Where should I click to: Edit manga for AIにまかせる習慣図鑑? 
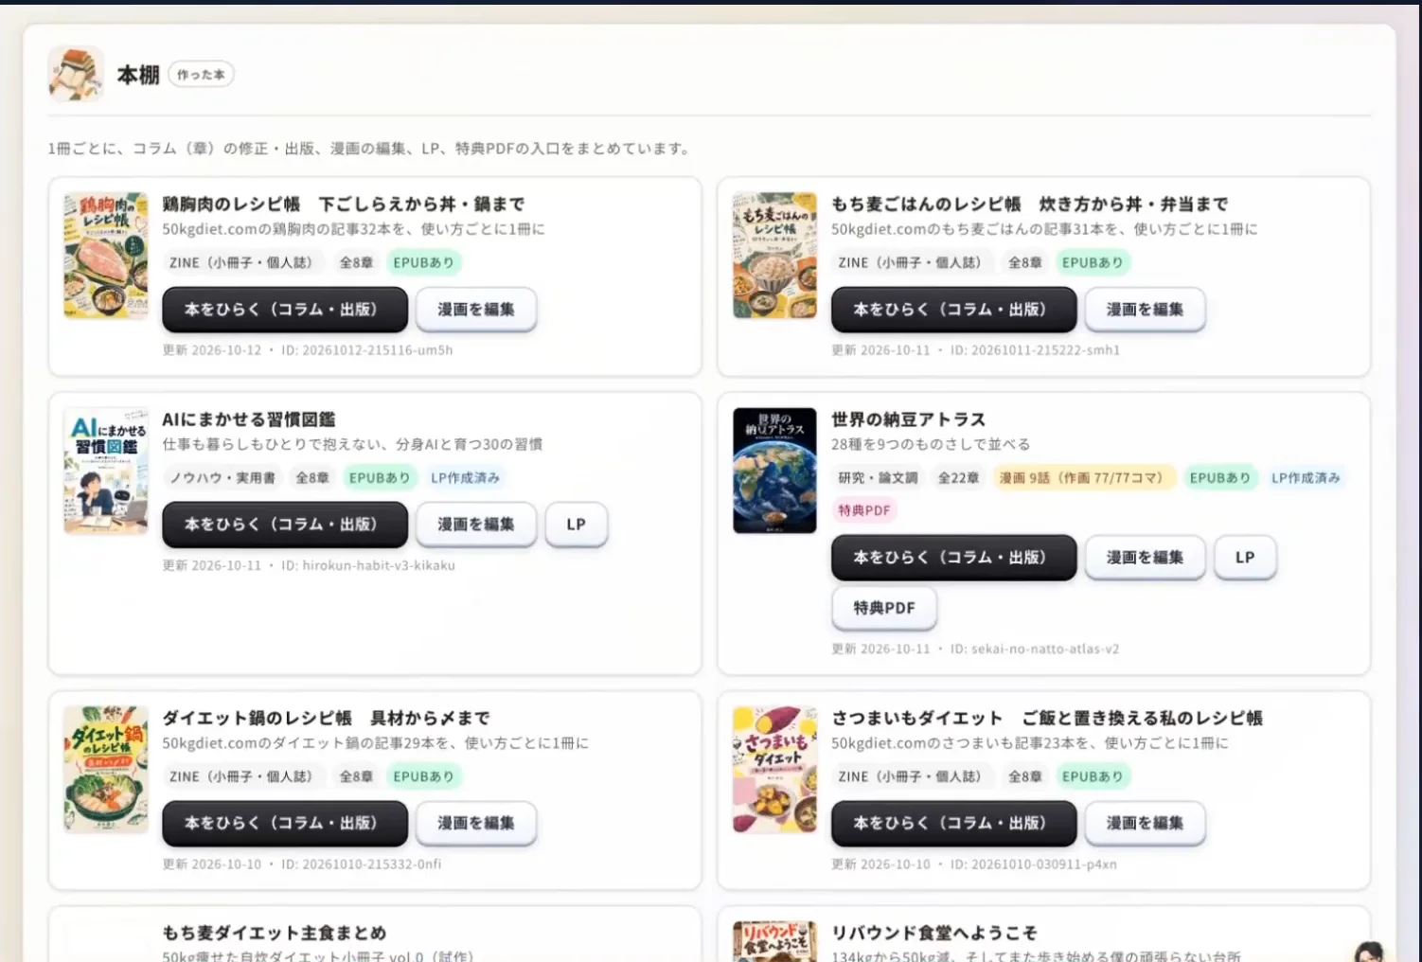[476, 525]
